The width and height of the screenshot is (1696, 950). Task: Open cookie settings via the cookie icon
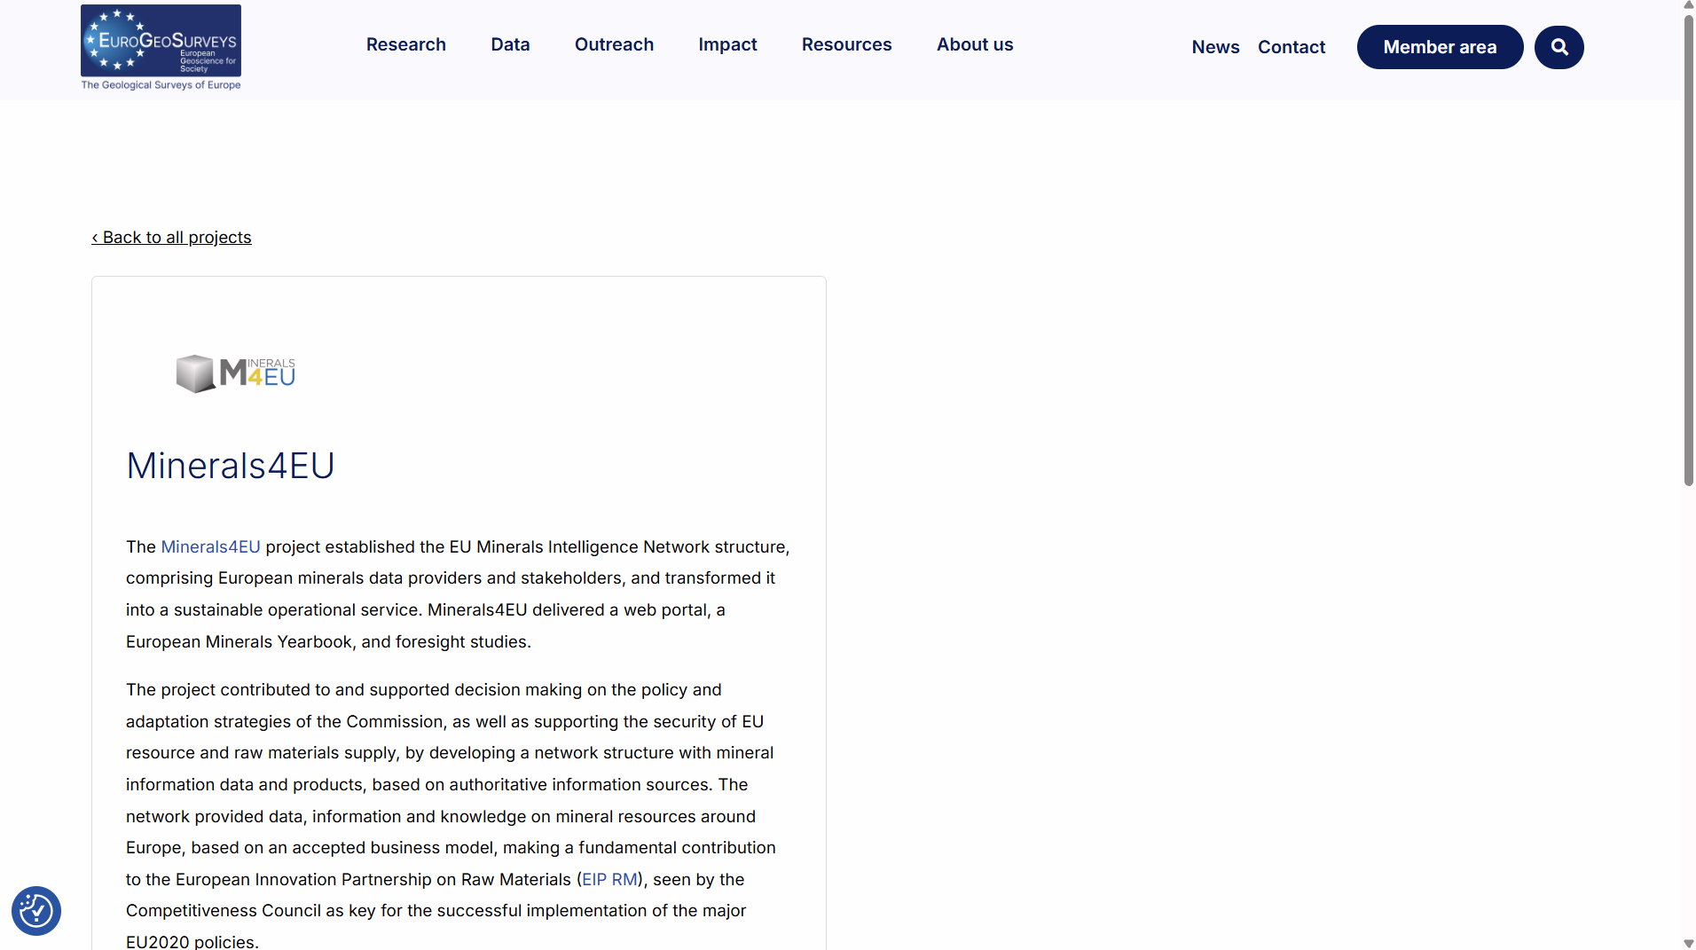click(35, 910)
